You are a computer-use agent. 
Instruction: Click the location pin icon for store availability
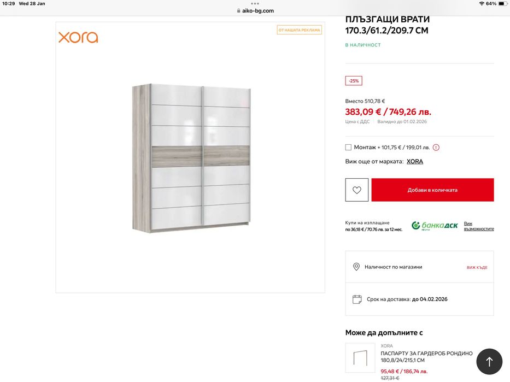coord(356,267)
